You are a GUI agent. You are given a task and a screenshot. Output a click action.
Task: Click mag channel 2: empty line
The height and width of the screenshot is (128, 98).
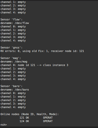13,72
